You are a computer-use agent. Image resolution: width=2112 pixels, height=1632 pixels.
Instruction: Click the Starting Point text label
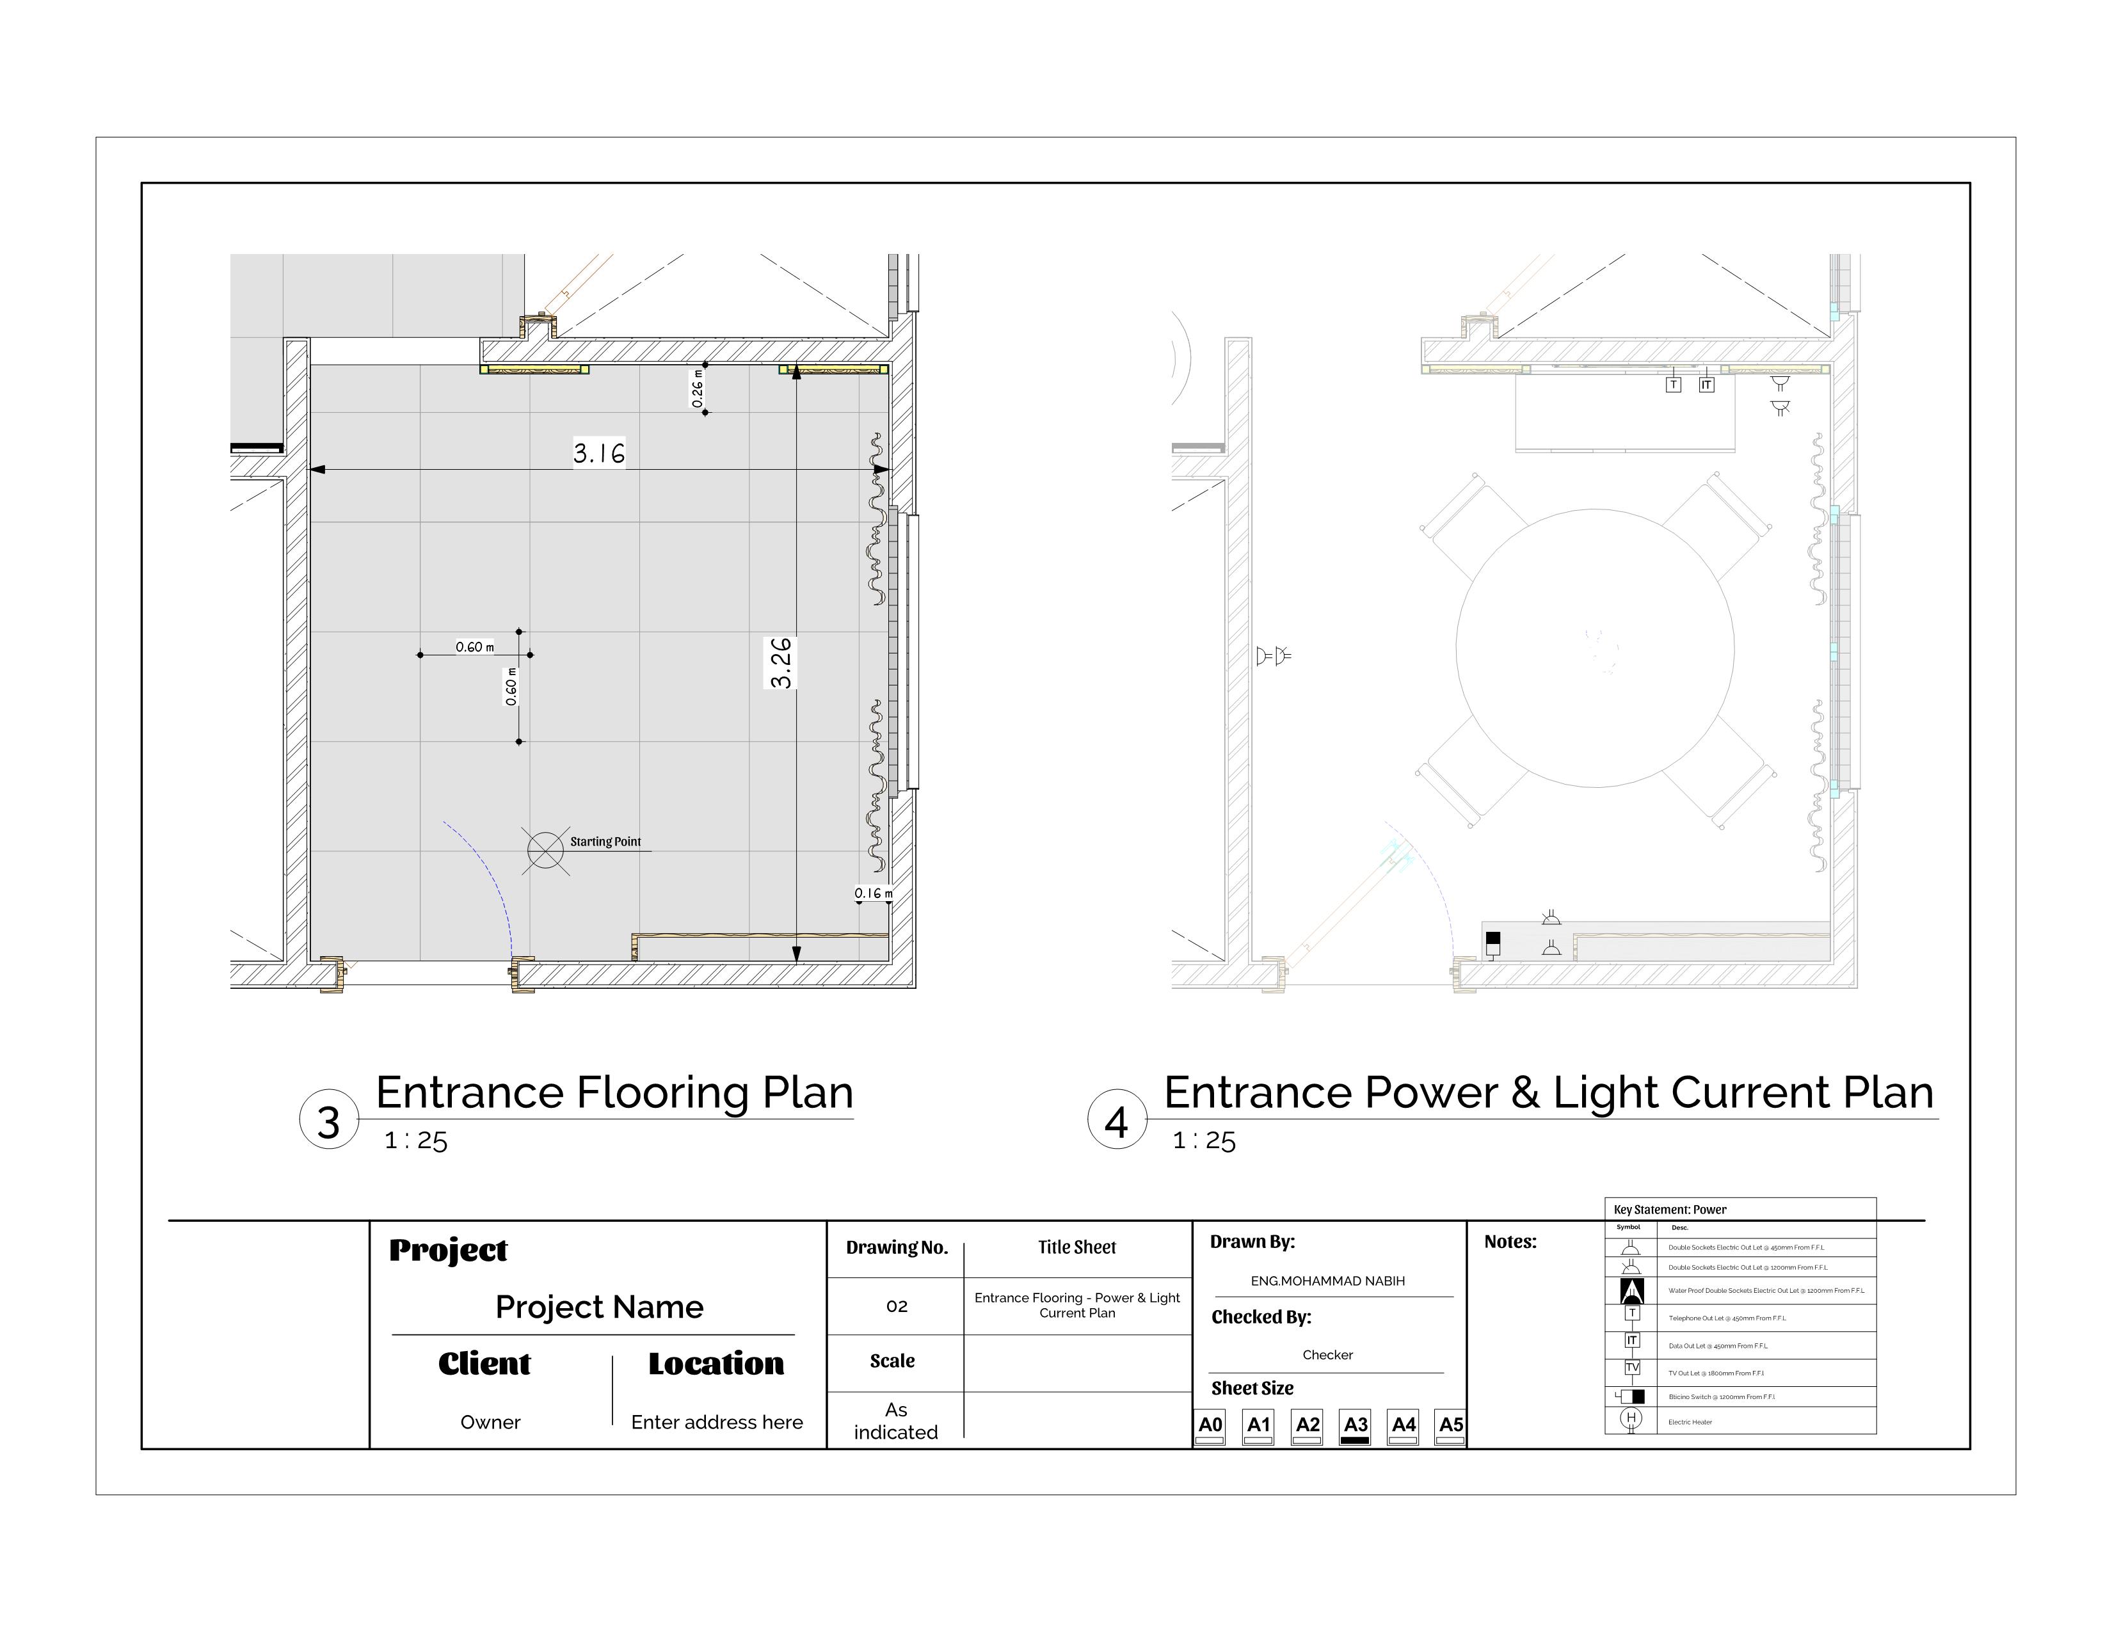[x=605, y=841]
